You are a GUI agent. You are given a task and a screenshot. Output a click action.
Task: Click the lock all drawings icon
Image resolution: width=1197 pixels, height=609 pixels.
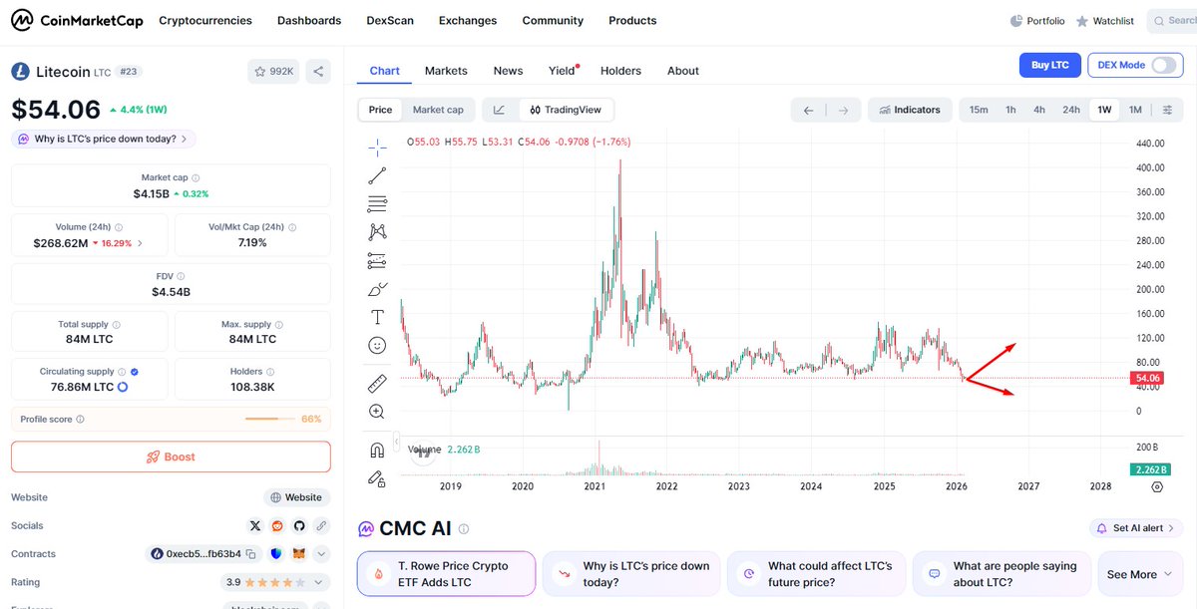(377, 478)
